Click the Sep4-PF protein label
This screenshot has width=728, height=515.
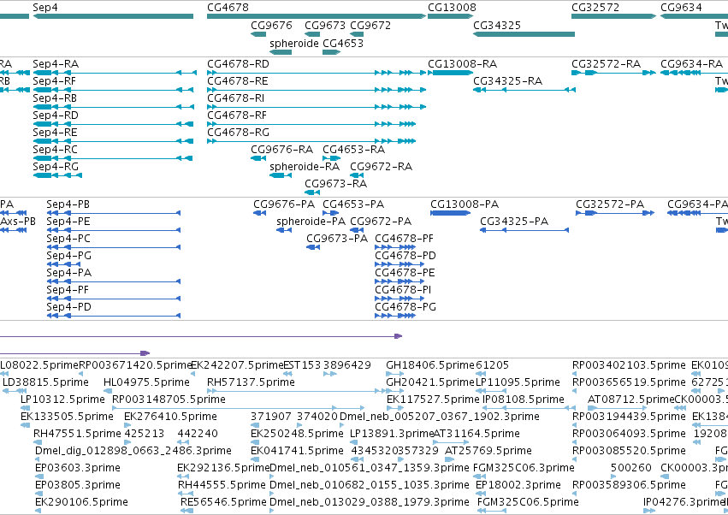coord(68,290)
